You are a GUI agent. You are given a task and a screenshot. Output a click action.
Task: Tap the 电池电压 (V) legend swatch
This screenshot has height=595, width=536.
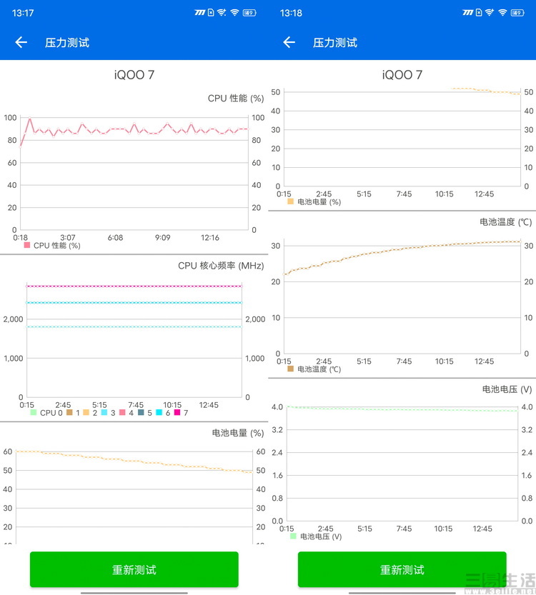pos(293,536)
